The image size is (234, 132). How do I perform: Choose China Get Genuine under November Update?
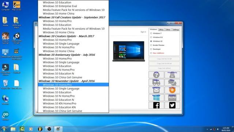pos(73,111)
